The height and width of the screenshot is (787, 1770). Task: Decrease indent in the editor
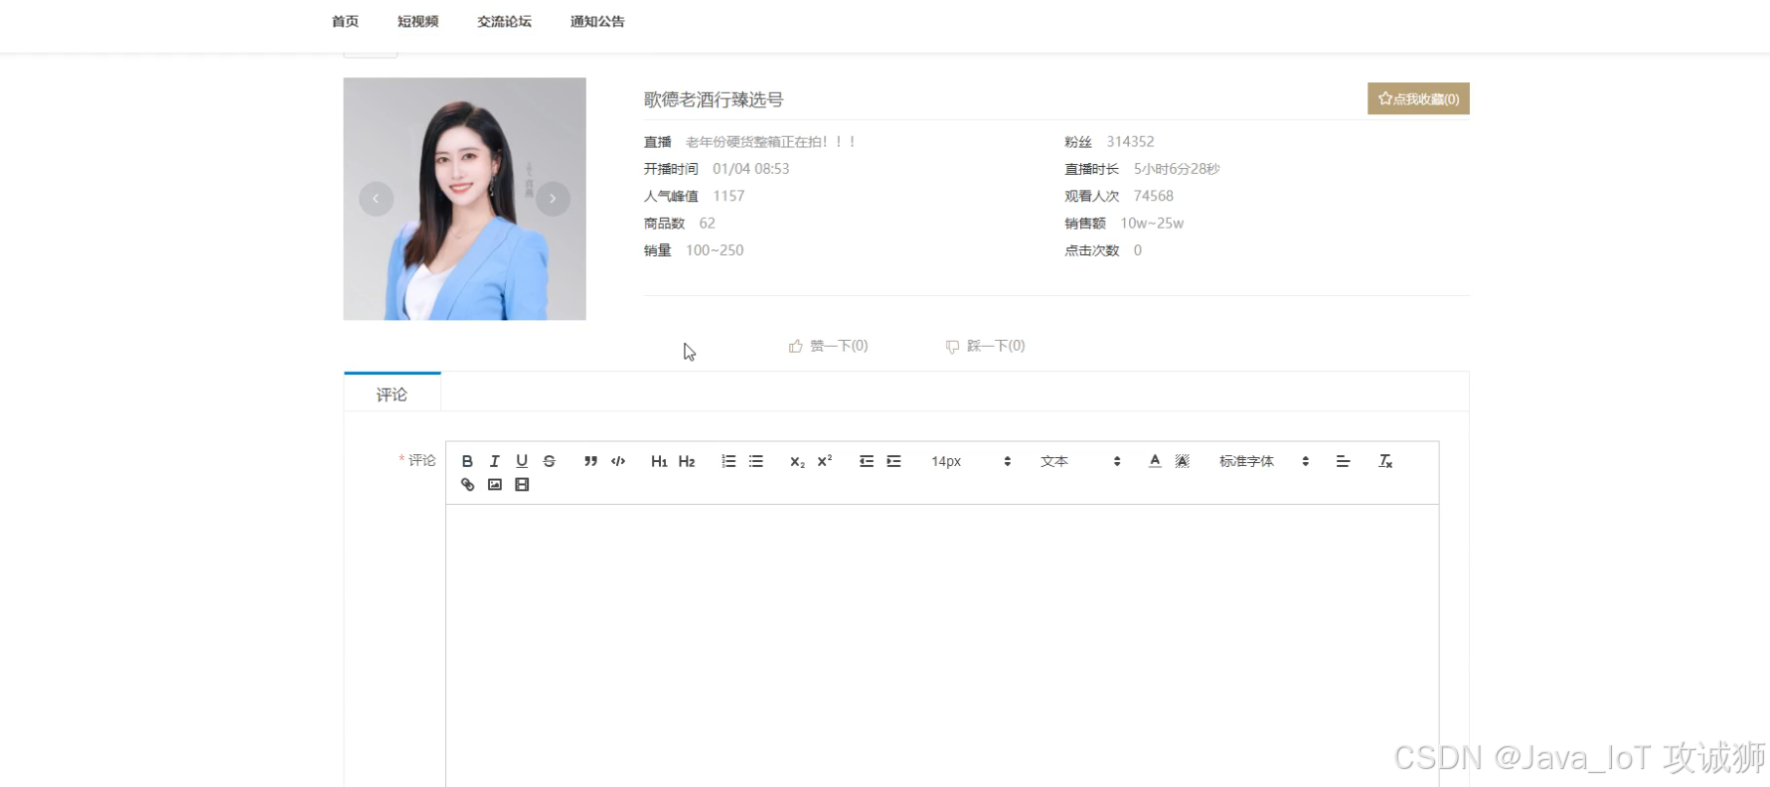[x=867, y=461]
